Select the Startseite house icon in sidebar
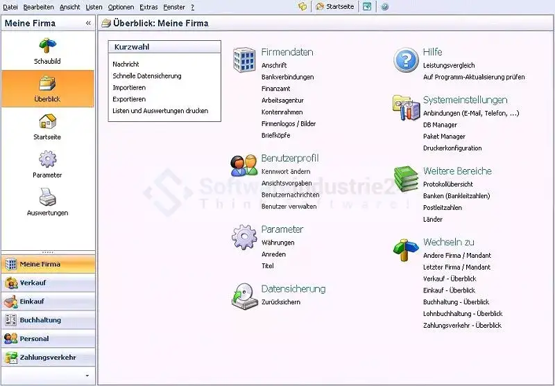 point(47,122)
